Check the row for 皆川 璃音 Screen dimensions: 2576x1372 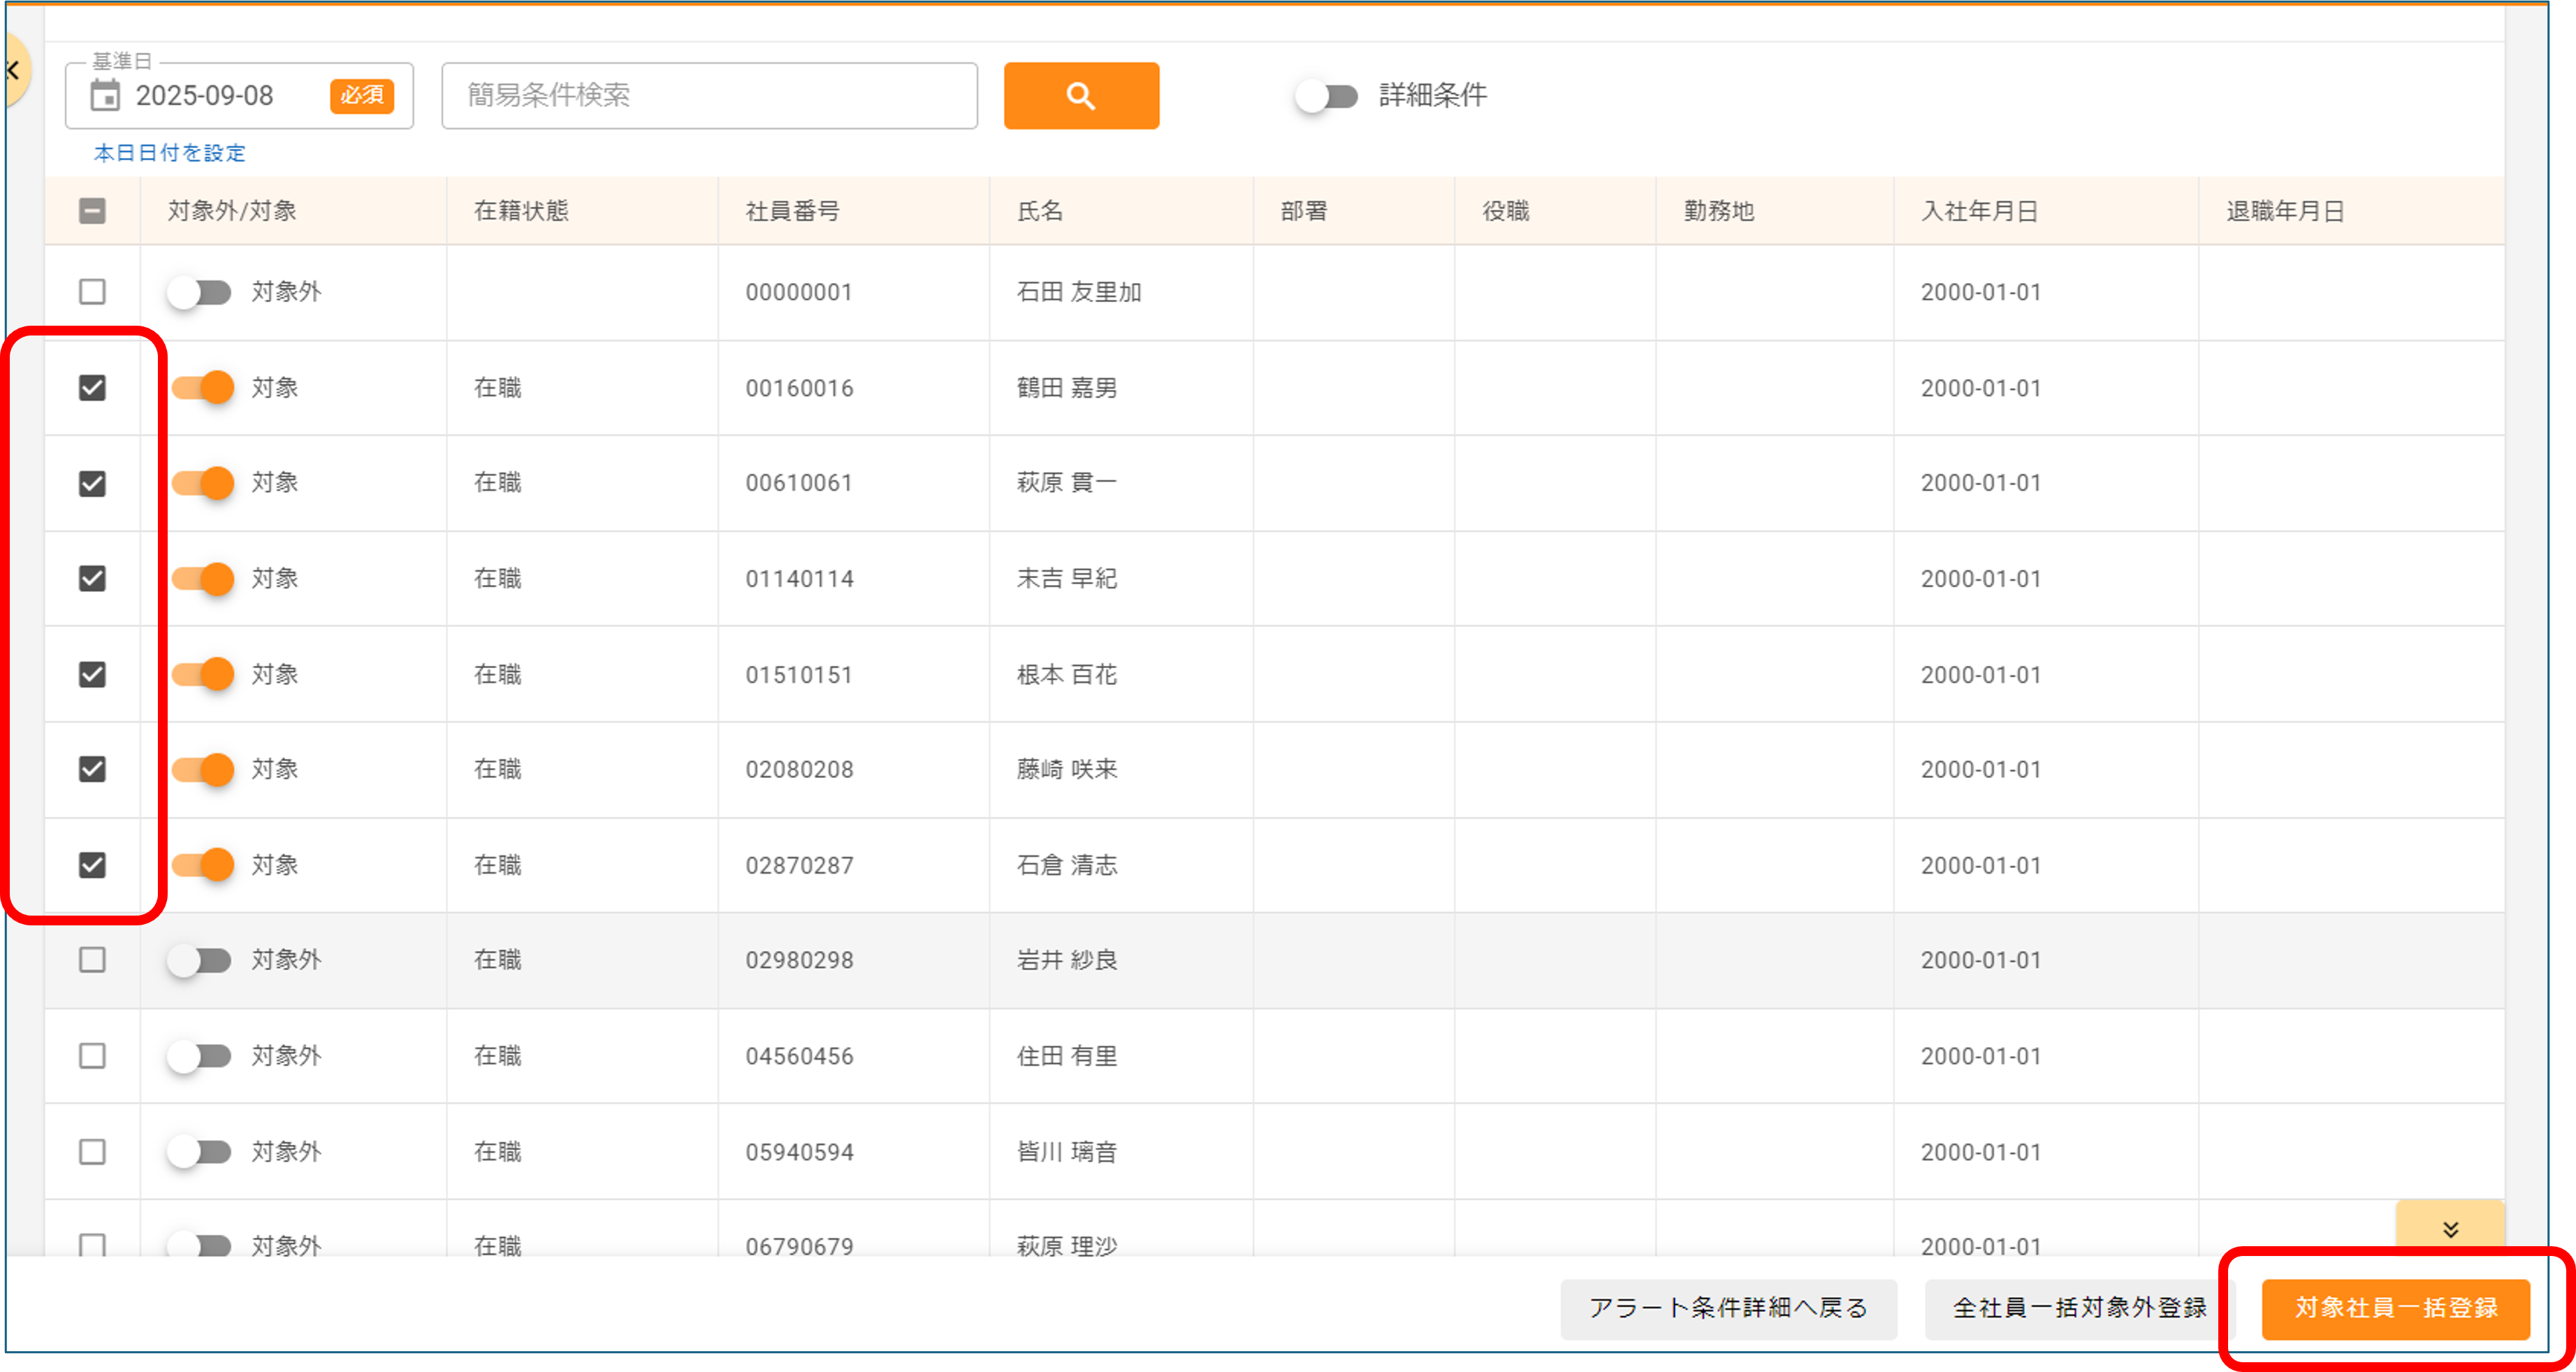coord(92,1151)
